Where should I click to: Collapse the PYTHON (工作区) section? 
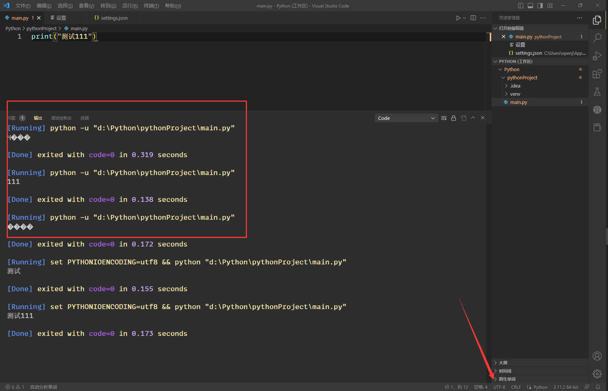[540, 61]
